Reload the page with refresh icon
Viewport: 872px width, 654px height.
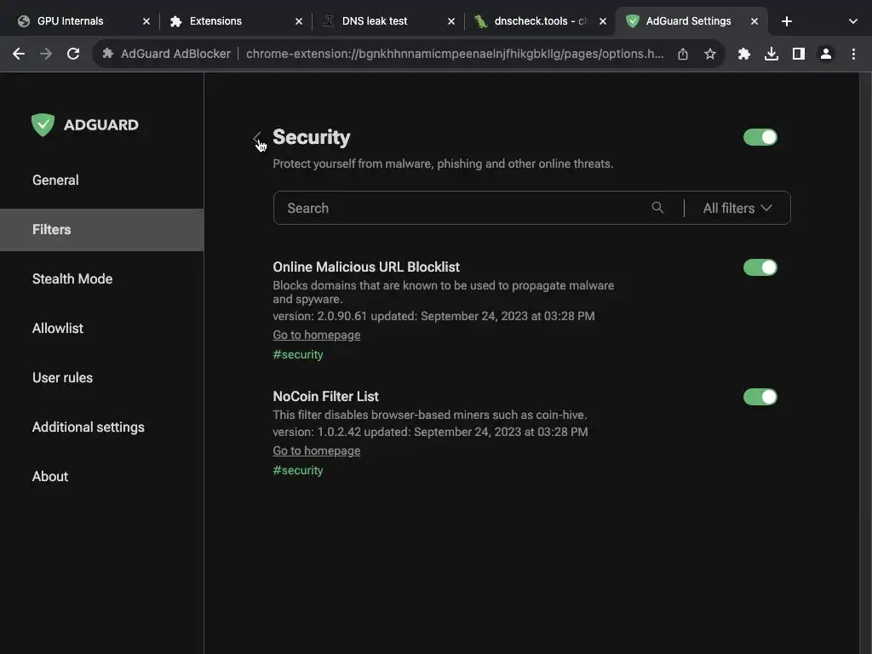[73, 54]
